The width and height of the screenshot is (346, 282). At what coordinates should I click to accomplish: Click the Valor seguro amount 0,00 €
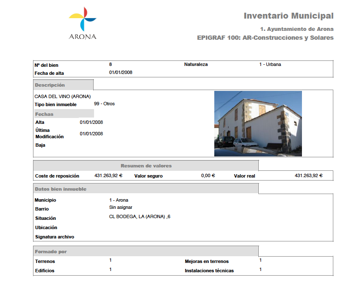pyautogui.click(x=208, y=175)
